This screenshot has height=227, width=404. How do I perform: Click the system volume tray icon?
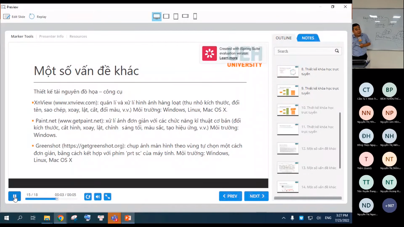[x=319, y=218]
